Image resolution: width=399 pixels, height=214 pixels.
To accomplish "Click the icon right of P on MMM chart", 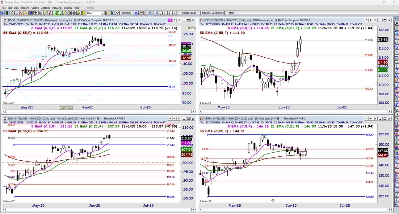I will 375,118.
